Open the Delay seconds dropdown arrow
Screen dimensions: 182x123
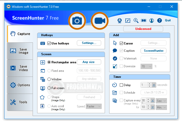tap(154, 85)
